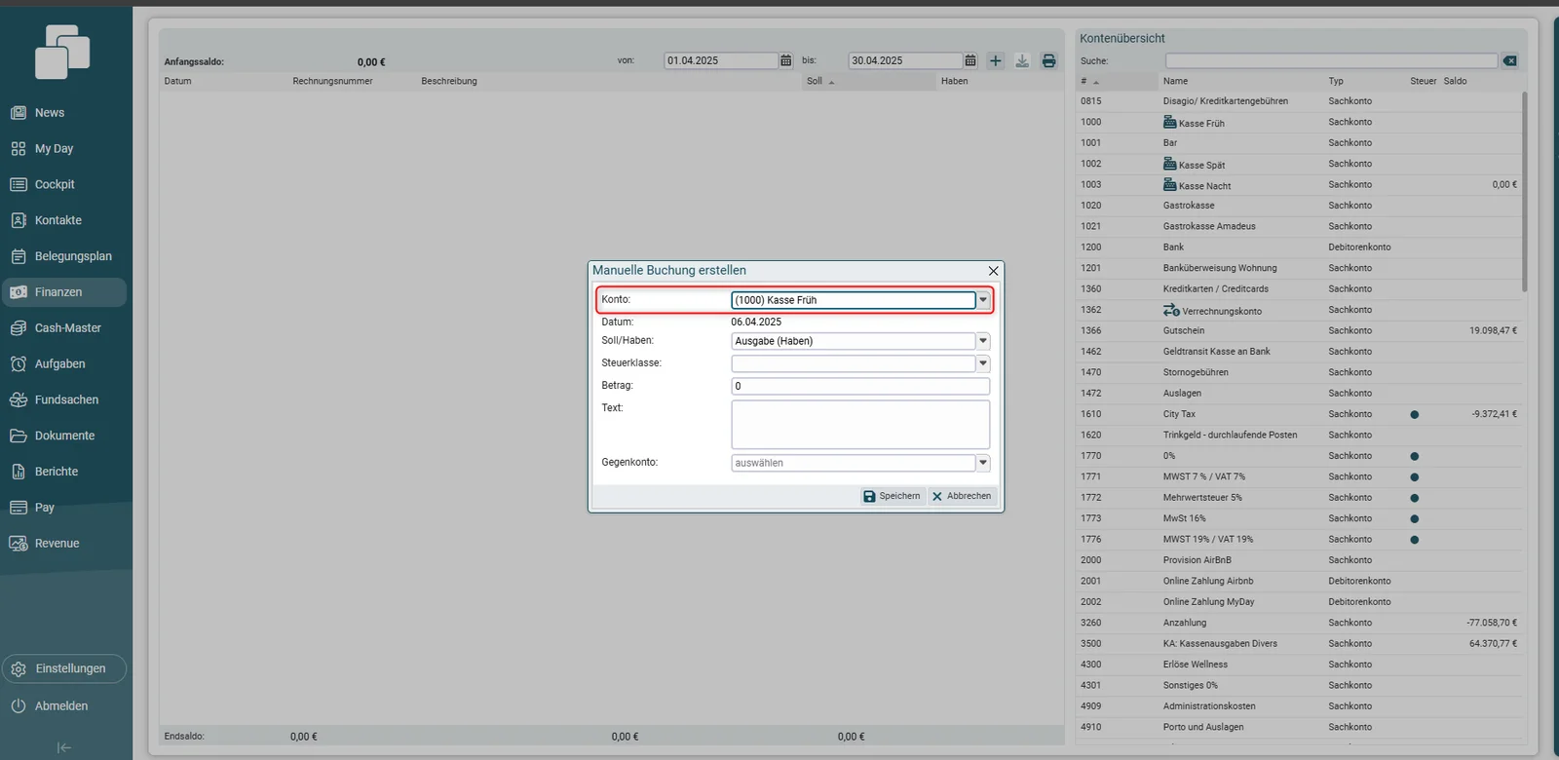Expand the Steuerklasse dropdown arrow
The image size is (1559, 760).
[x=983, y=363]
